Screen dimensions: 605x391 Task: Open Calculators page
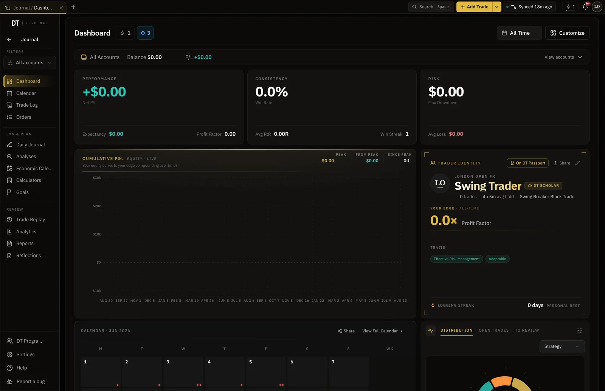29,180
